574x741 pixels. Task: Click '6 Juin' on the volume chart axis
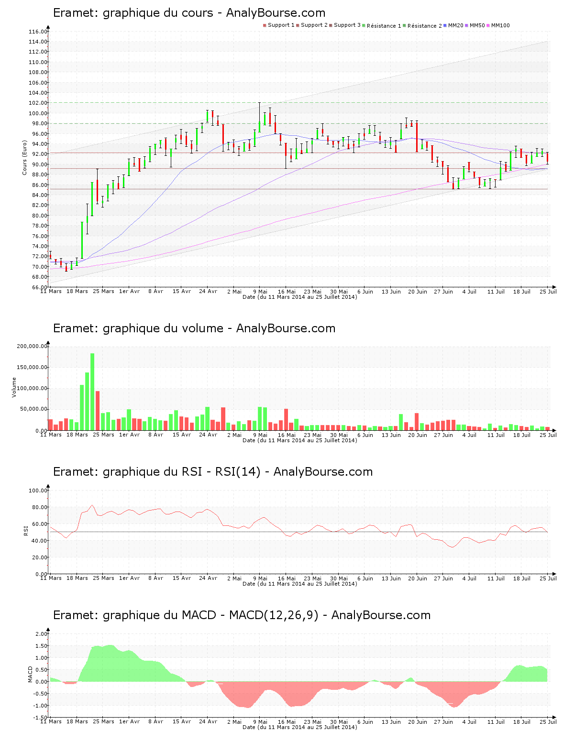click(x=365, y=435)
